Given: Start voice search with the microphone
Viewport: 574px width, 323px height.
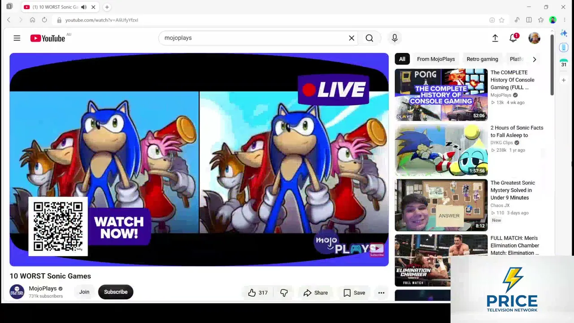Looking at the screenshot, I should point(395,38).
